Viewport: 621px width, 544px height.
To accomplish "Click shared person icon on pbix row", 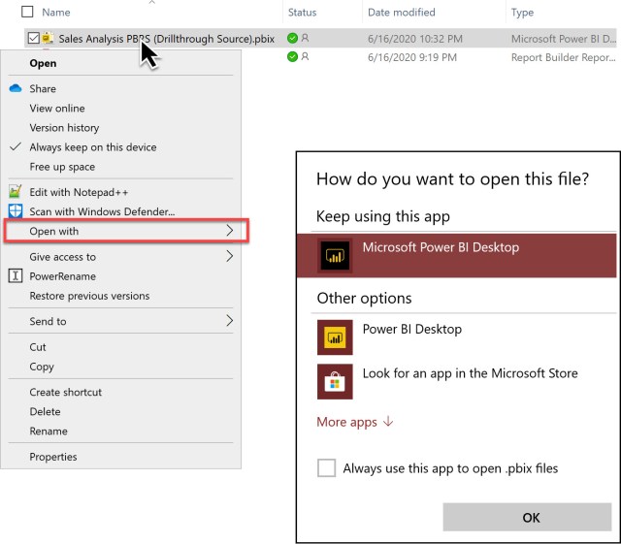I will coord(305,38).
